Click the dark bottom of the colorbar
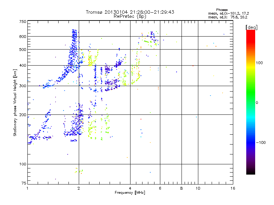Image resolution: width=274 pixels, height=205 pixels. pos(251,171)
